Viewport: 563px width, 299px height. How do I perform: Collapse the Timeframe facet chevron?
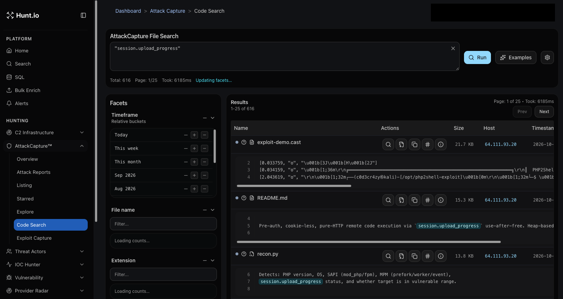point(213,118)
